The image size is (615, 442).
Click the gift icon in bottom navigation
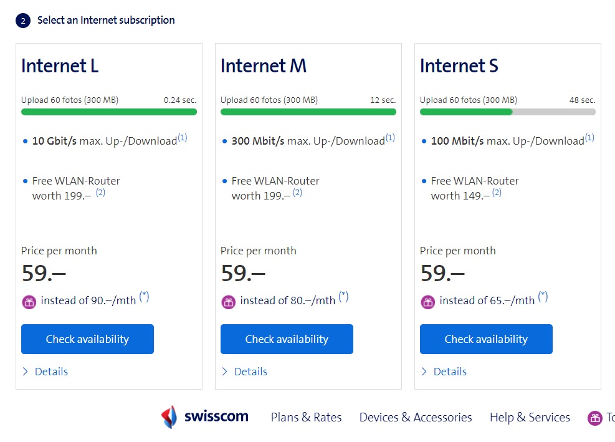pos(595,418)
